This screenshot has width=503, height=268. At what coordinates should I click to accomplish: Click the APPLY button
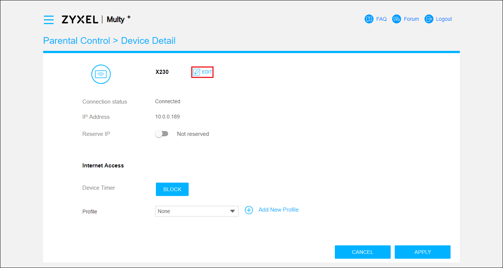423,252
